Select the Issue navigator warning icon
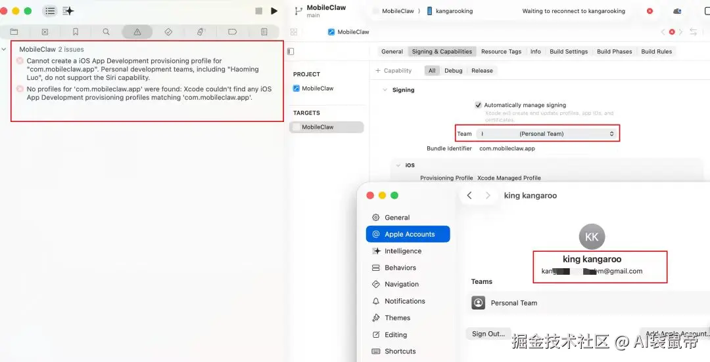This screenshot has width=710, height=362. 137,31
